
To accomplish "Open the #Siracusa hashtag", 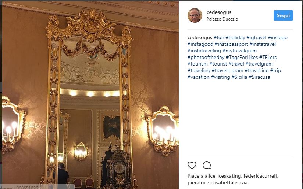I will 259,77.
